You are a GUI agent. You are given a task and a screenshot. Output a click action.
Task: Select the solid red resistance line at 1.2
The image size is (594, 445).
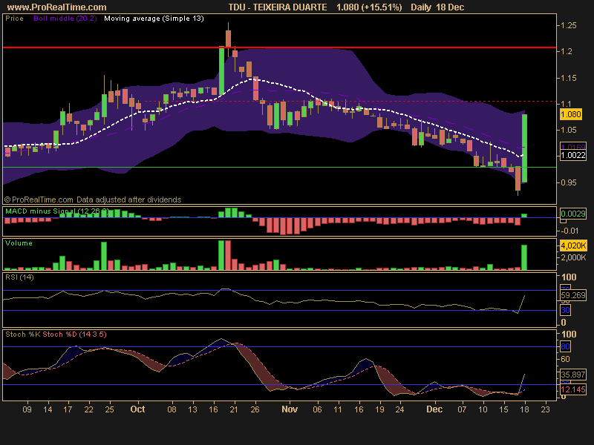click(x=279, y=47)
